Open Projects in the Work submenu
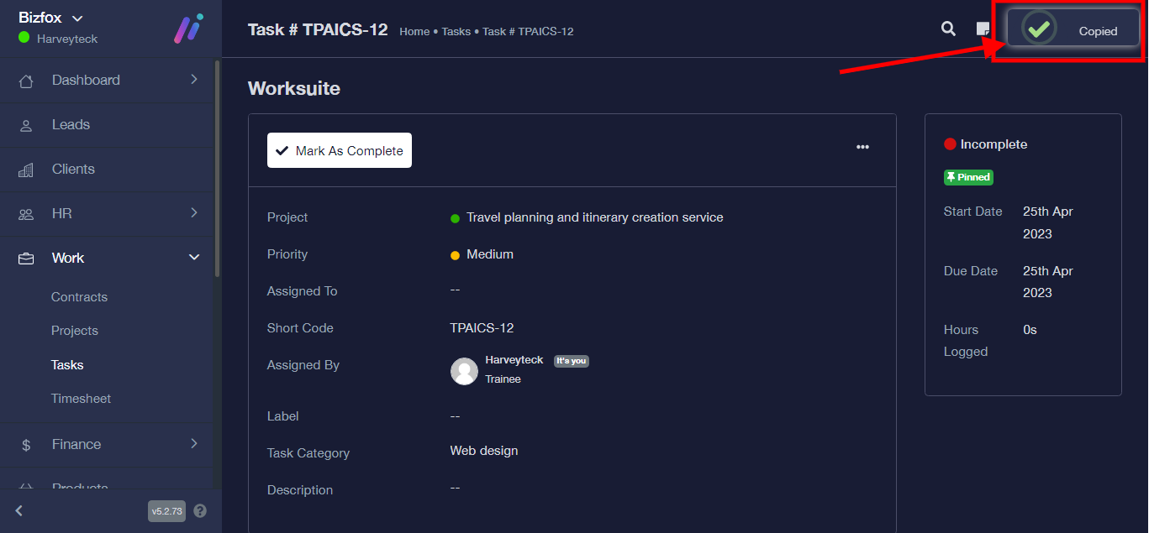Viewport: 1149px width, 533px height. pos(75,331)
